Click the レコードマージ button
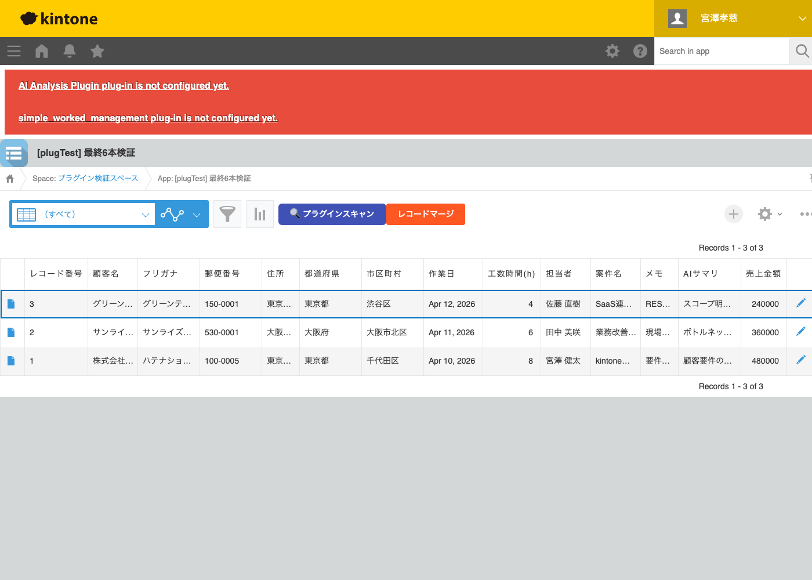The height and width of the screenshot is (580, 812). [426, 214]
